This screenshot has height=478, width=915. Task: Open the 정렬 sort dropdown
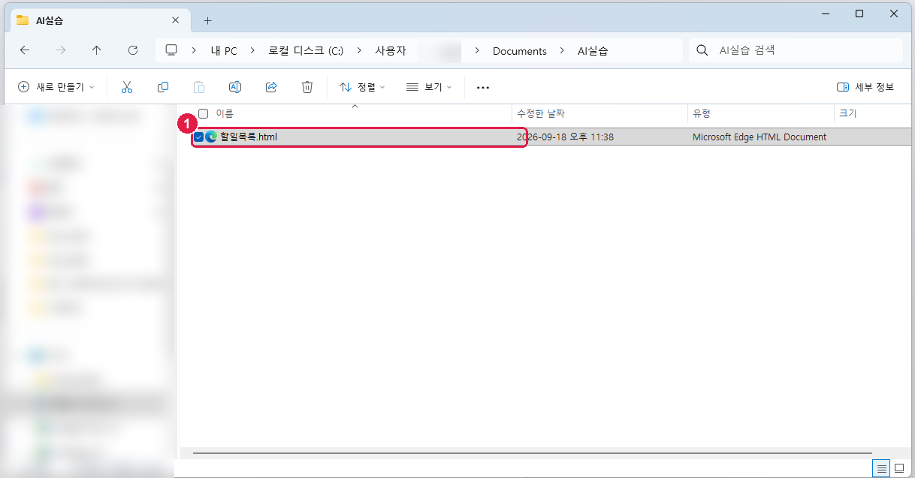pos(362,87)
